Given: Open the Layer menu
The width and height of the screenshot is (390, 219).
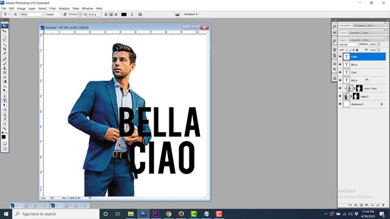Looking at the screenshot, I should pos(32,9).
